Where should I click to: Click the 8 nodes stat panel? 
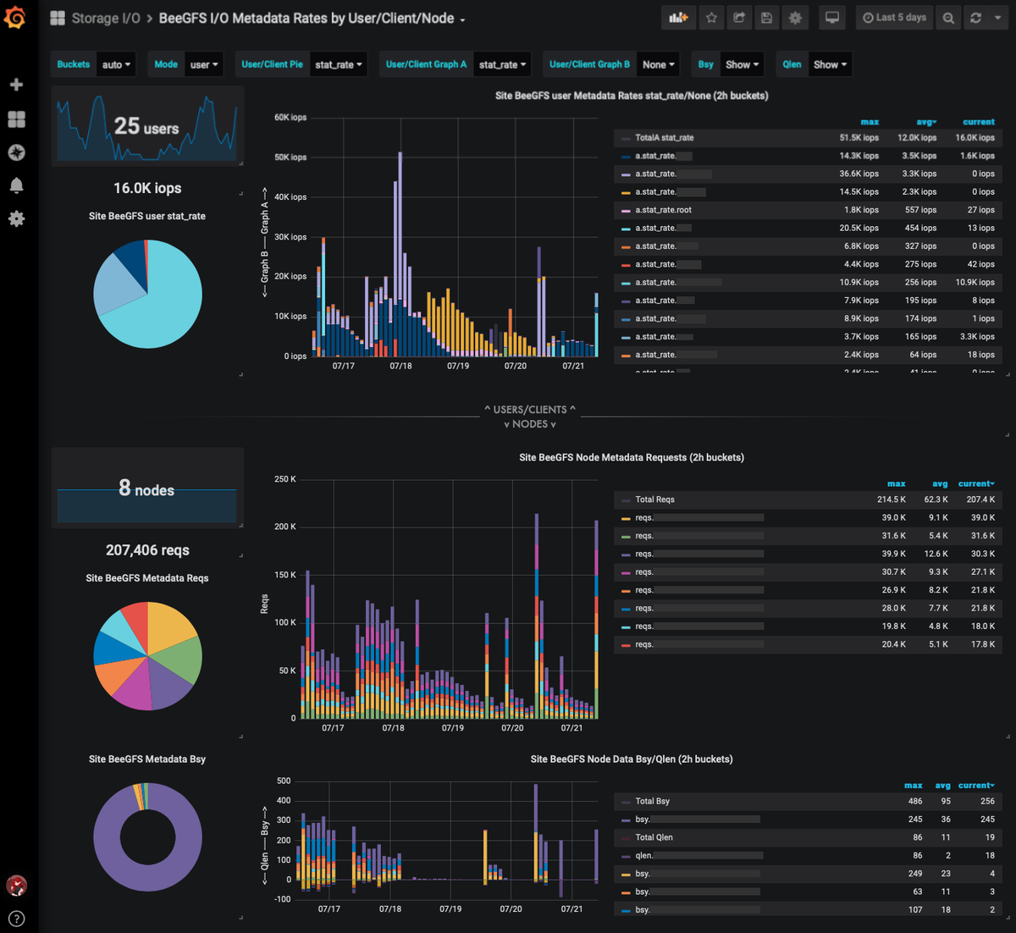coord(147,488)
